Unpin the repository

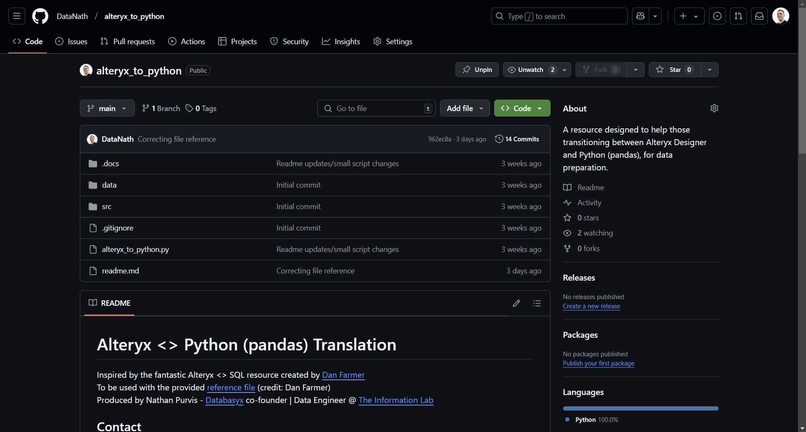(477, 69)
